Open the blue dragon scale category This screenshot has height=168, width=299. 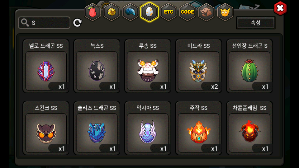pos(131,12)
